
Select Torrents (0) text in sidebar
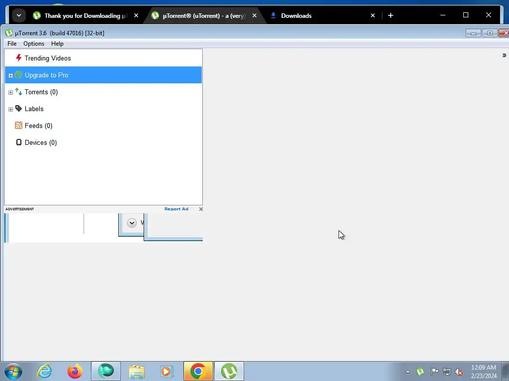point(41,92)
